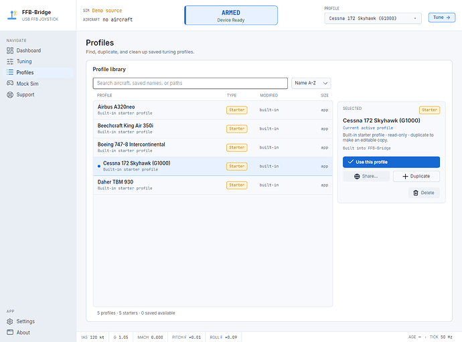Click the Support lifebuoy icon
This screenshot has height=342, width=462.
(x=10, y=95)
